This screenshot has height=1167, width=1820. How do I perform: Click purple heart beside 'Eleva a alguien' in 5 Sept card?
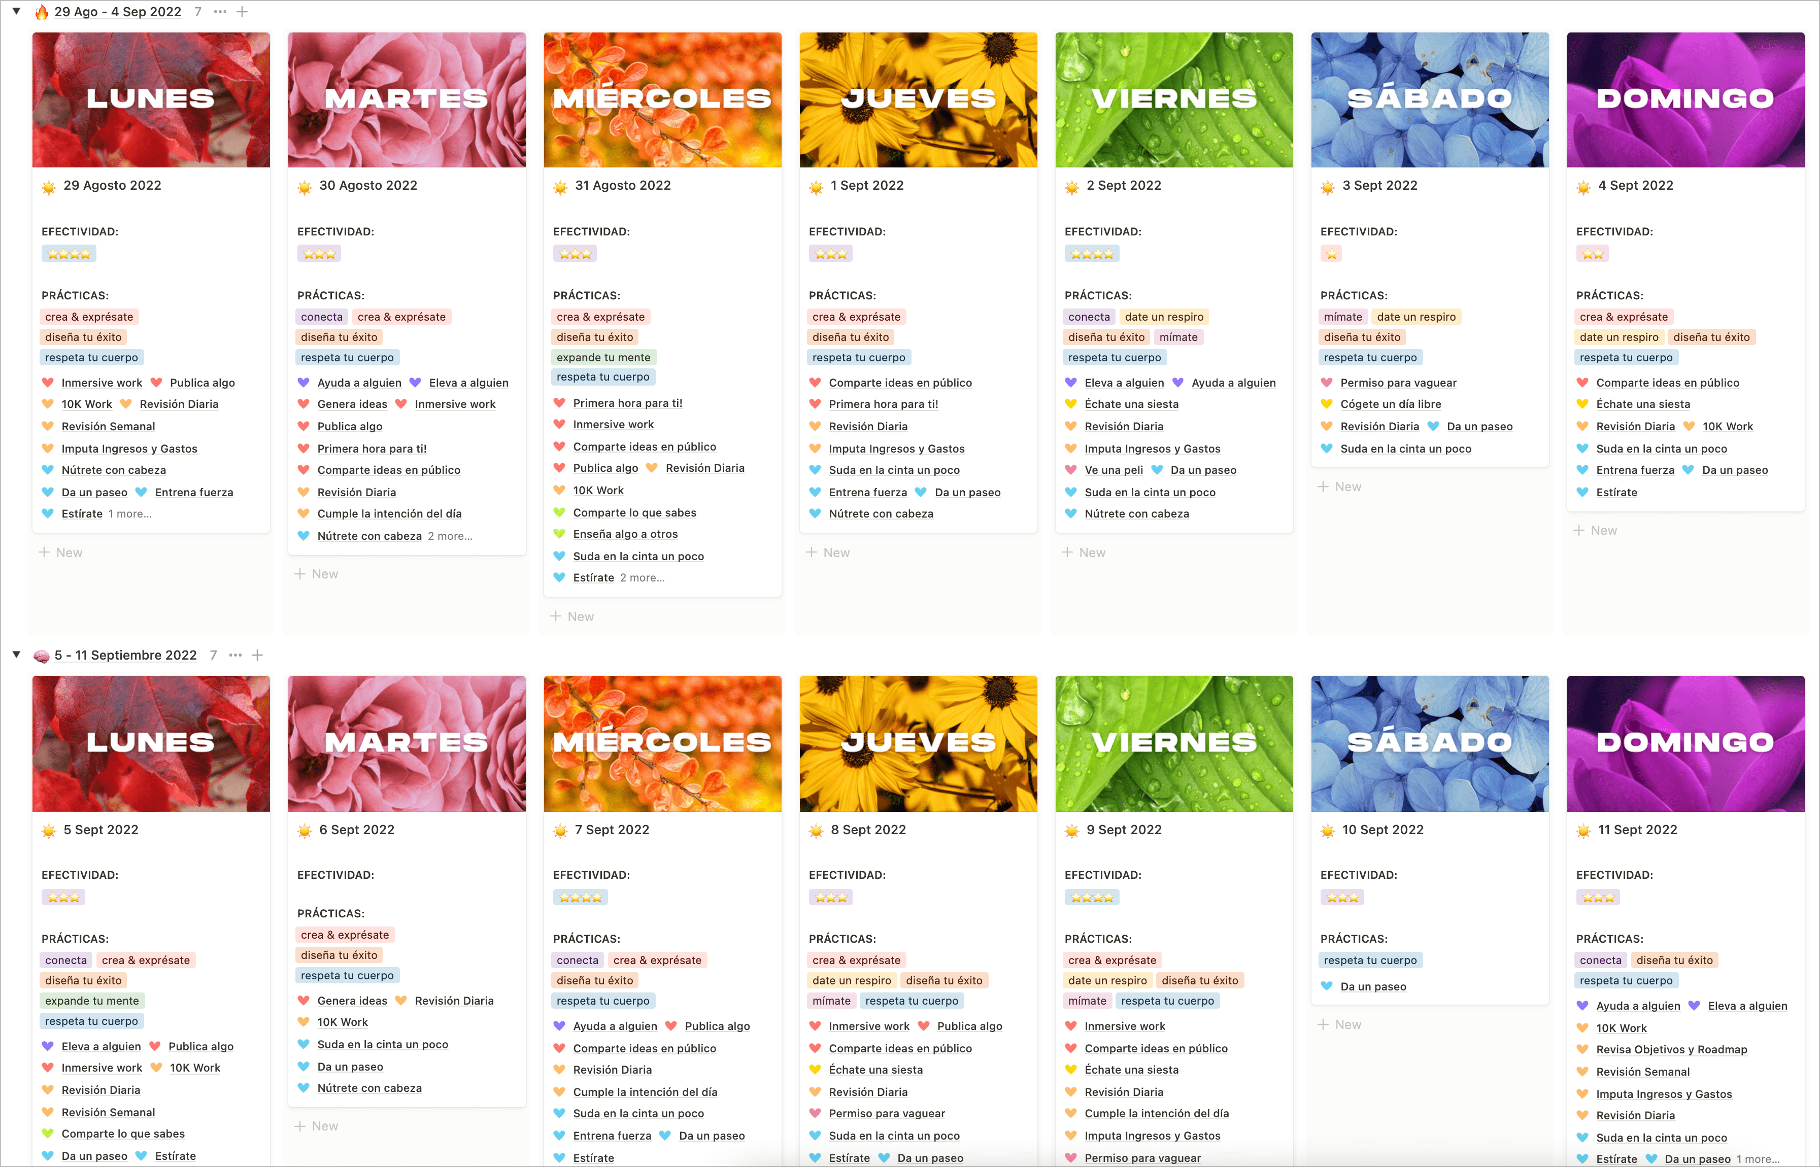(x=48, y=1047)
